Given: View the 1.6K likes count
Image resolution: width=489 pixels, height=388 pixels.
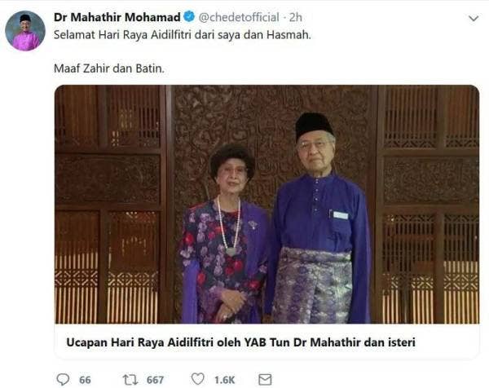Looking at the screenshot, I should click(225, 380).
